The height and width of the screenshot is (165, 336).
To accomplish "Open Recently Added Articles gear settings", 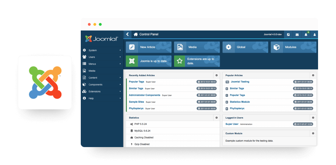I will 216,75.
